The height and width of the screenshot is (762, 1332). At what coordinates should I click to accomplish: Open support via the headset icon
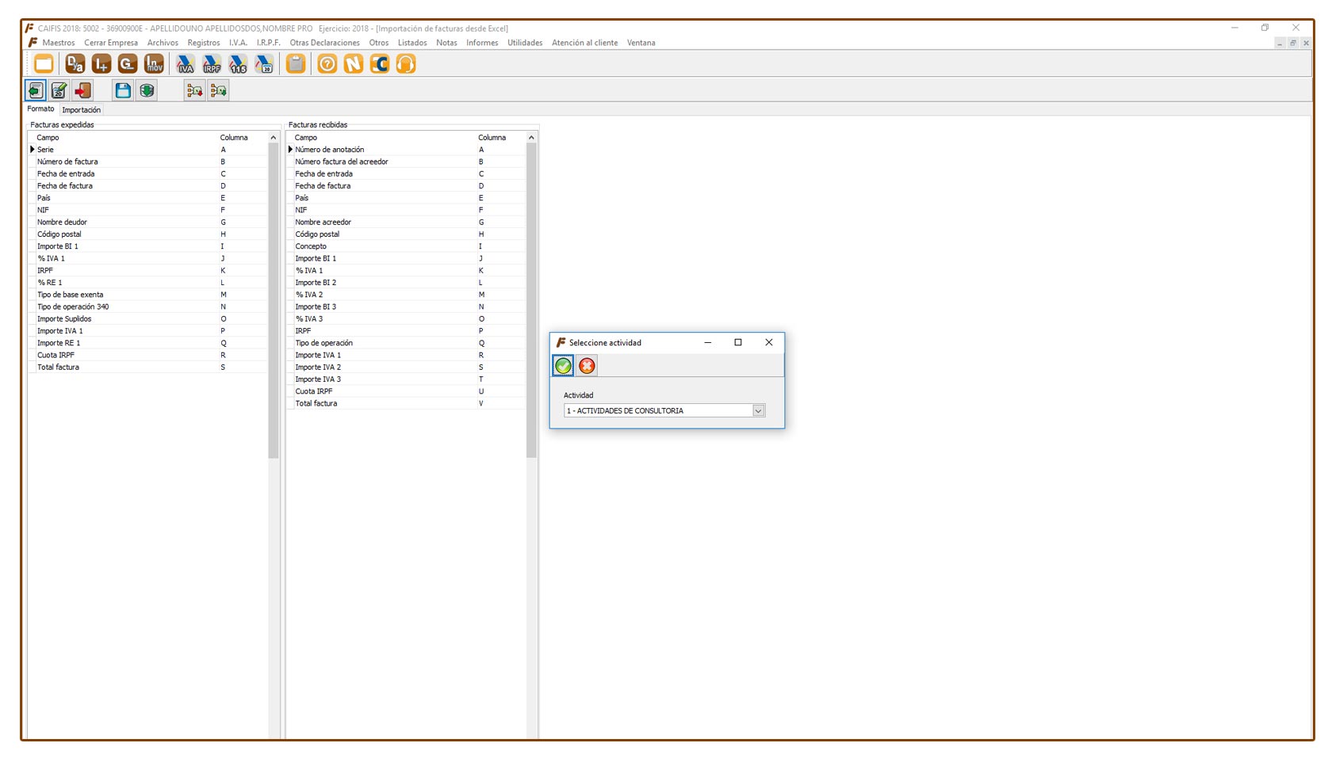click(x=406, y=64)
